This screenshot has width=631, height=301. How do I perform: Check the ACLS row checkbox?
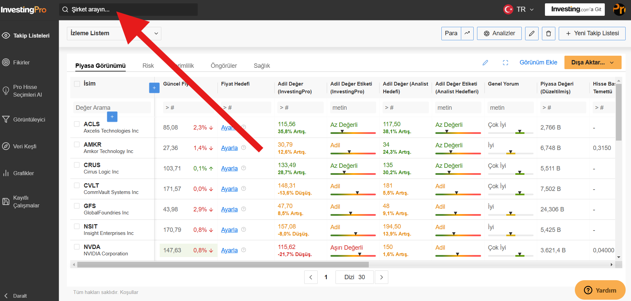pos(77,124)
